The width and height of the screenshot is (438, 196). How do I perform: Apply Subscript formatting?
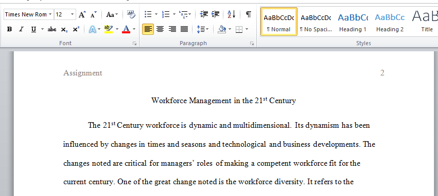point(64,29)
